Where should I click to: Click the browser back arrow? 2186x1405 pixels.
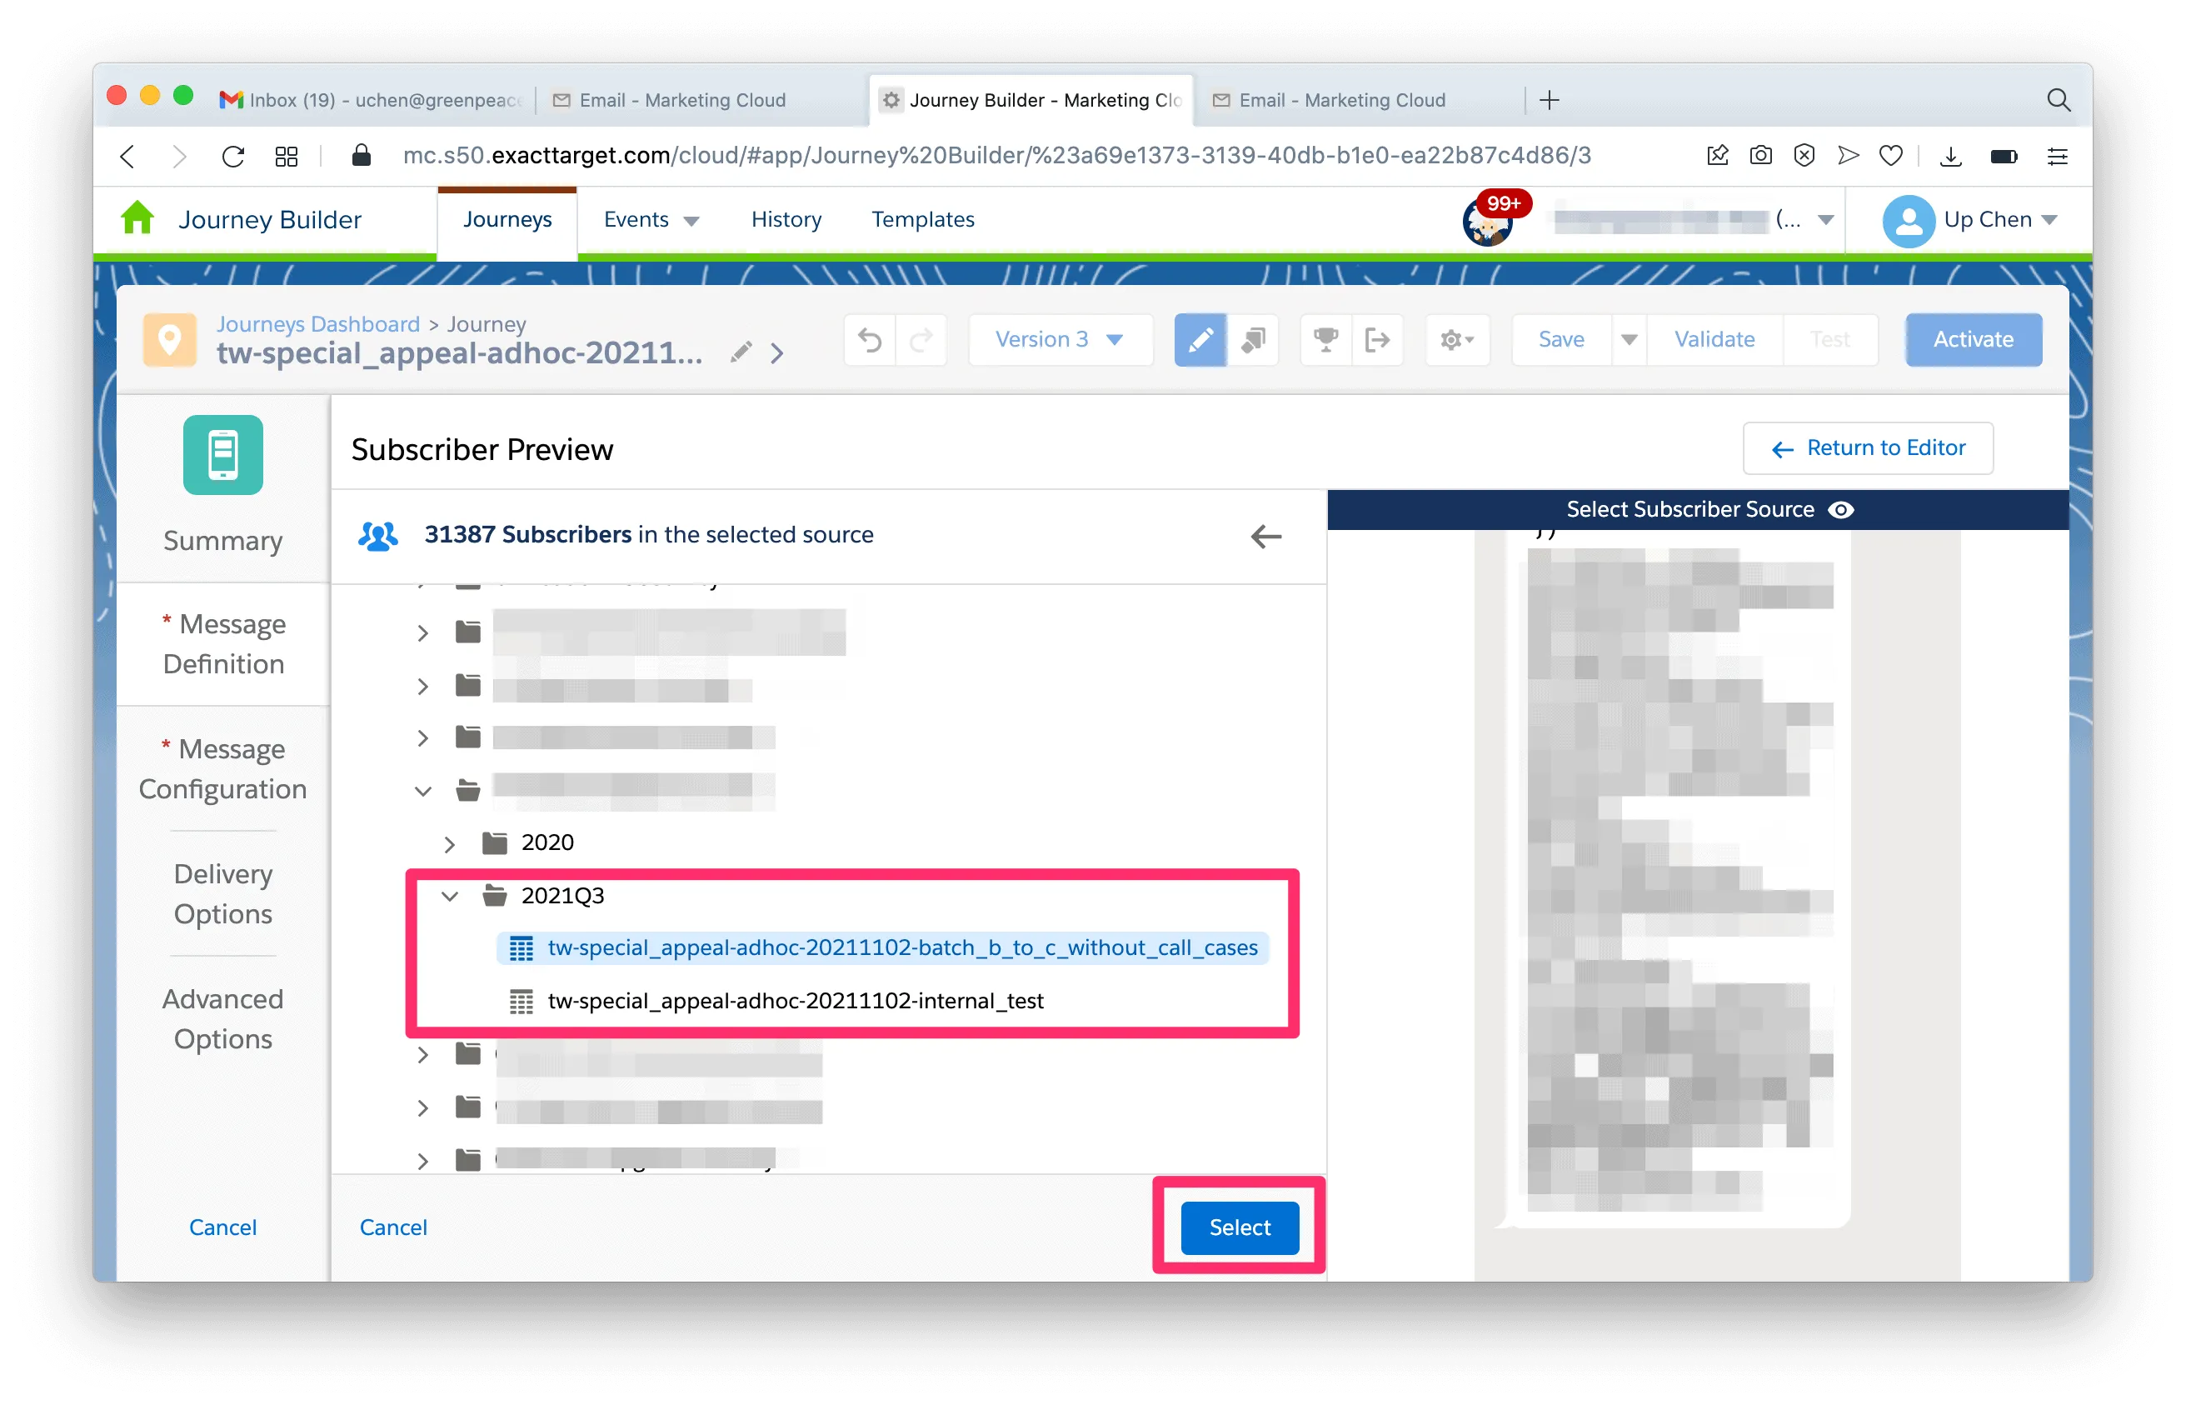pos(127,156)
